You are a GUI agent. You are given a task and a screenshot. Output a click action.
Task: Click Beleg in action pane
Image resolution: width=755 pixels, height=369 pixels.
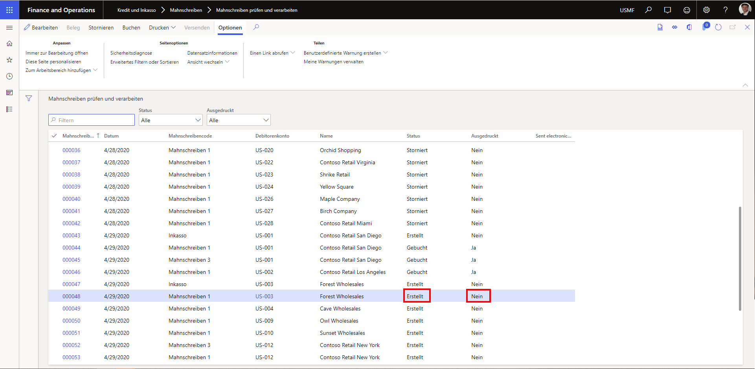73,28
